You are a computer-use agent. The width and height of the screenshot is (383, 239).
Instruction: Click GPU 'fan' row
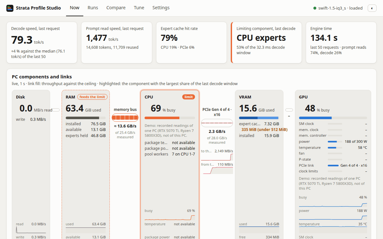point(333,153)
